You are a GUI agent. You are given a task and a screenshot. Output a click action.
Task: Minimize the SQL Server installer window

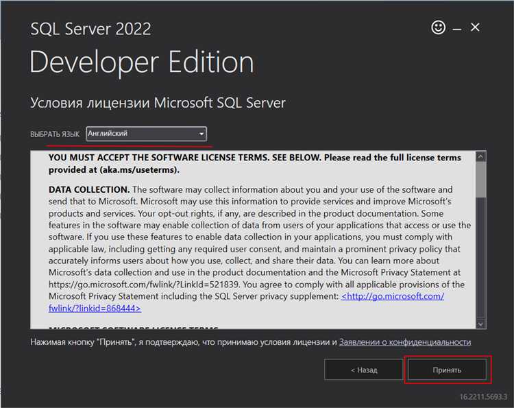(x=456, y=28)
